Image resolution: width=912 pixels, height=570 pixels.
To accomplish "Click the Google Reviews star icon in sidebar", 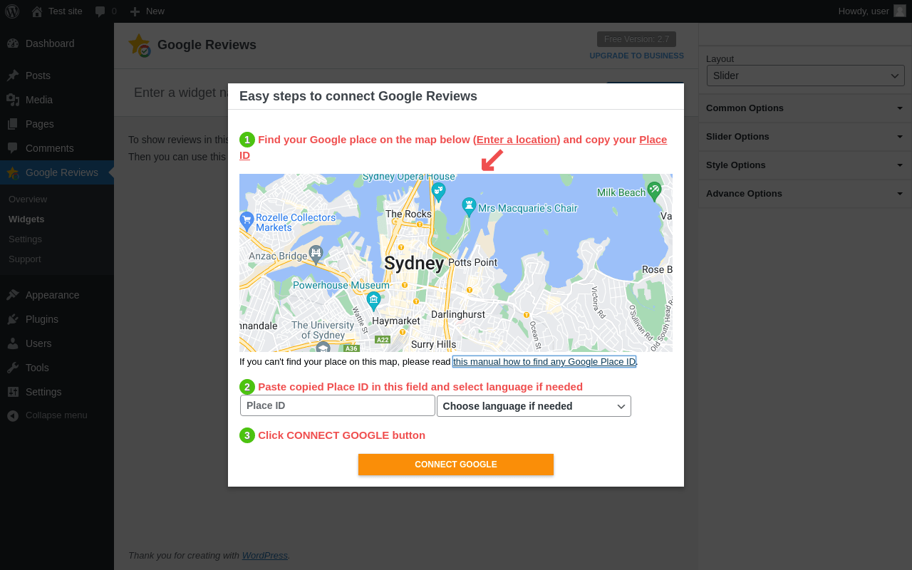I will (x=13, y=172).
